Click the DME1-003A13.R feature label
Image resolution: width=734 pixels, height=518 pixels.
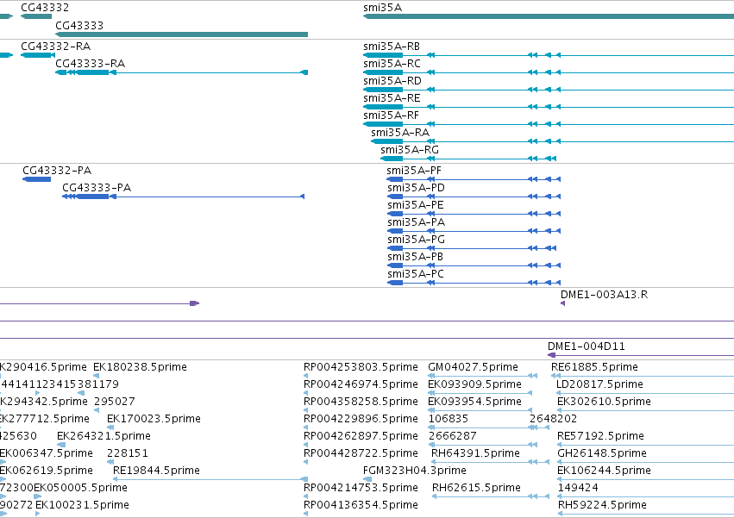pos(605,295)
